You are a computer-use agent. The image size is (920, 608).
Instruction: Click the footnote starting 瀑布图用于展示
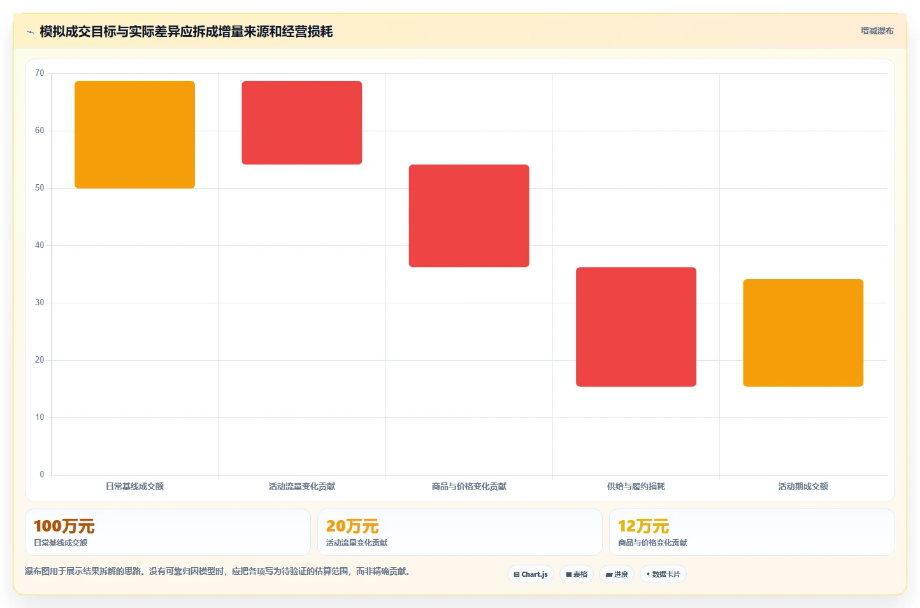click(219, 571)
